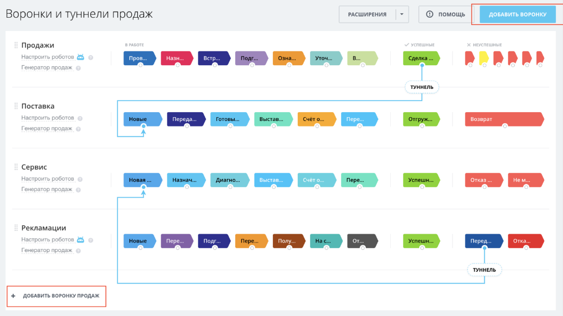563x316 pixels.
Task: Open help hint beside Поставка Генератор продаж
Action: 78,129
